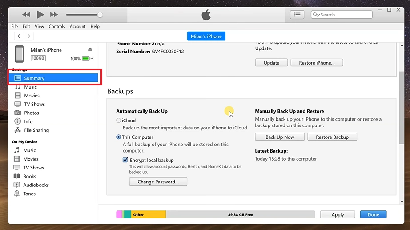Viewport: 410px width, 230px height.
Task: Click the Tones bell icon
Action: pyautogui.click(x=17, y=193)
